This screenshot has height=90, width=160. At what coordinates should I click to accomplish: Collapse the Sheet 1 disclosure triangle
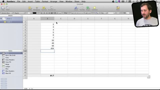1,18
